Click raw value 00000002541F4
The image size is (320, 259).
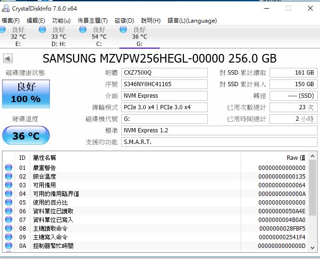[x=282, y=237]
